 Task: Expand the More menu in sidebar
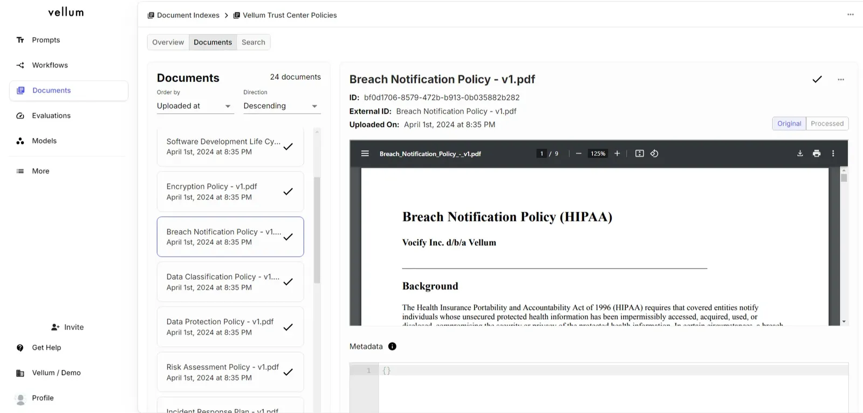tap(69, 171)
